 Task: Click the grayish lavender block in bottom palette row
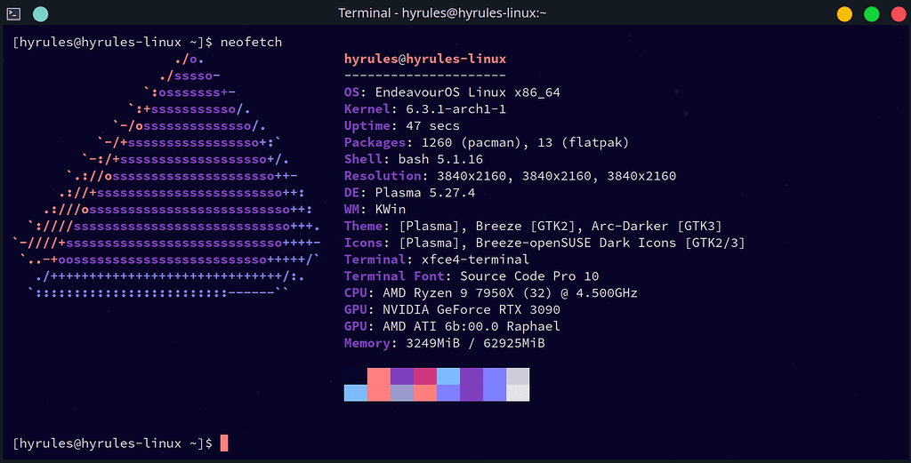click(x=402, y=393)
